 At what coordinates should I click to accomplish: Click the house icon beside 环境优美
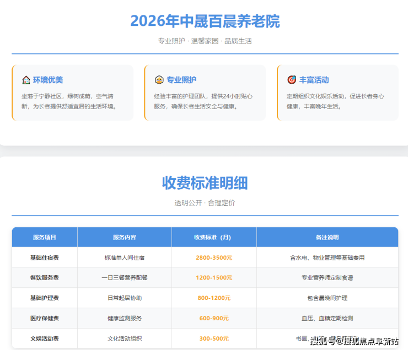pos(26,80)
